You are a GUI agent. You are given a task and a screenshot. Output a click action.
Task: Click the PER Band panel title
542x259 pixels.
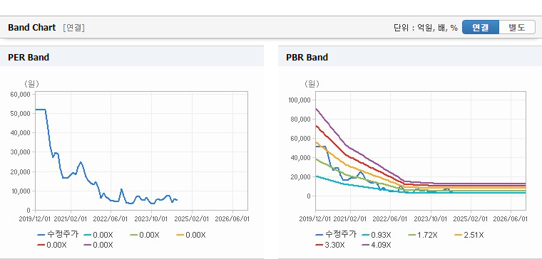click(x=29, y=57)
